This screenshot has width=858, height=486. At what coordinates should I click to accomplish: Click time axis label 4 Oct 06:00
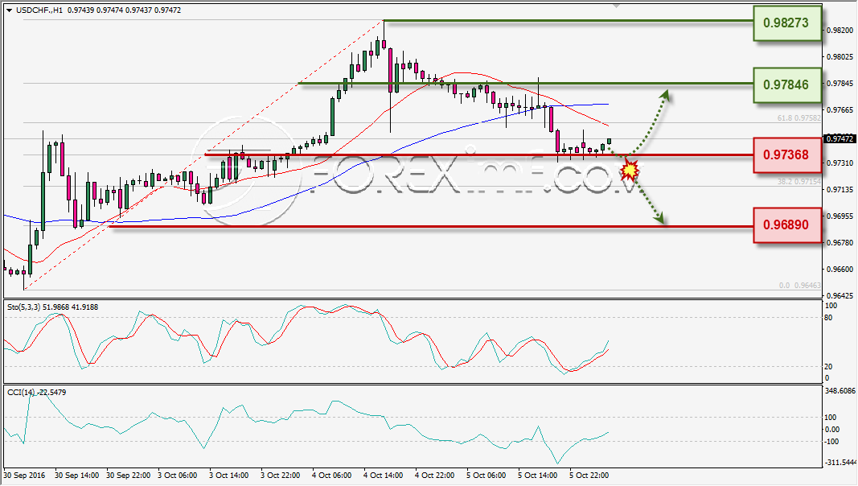point(332,475)
